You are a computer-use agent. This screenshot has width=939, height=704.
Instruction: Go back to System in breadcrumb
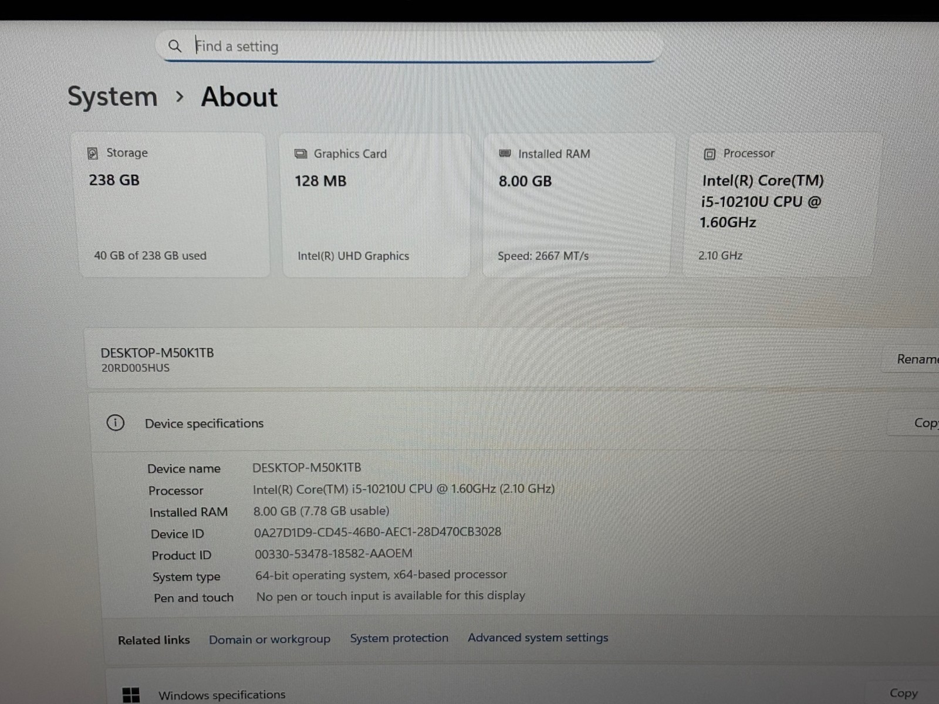point(113,96)
